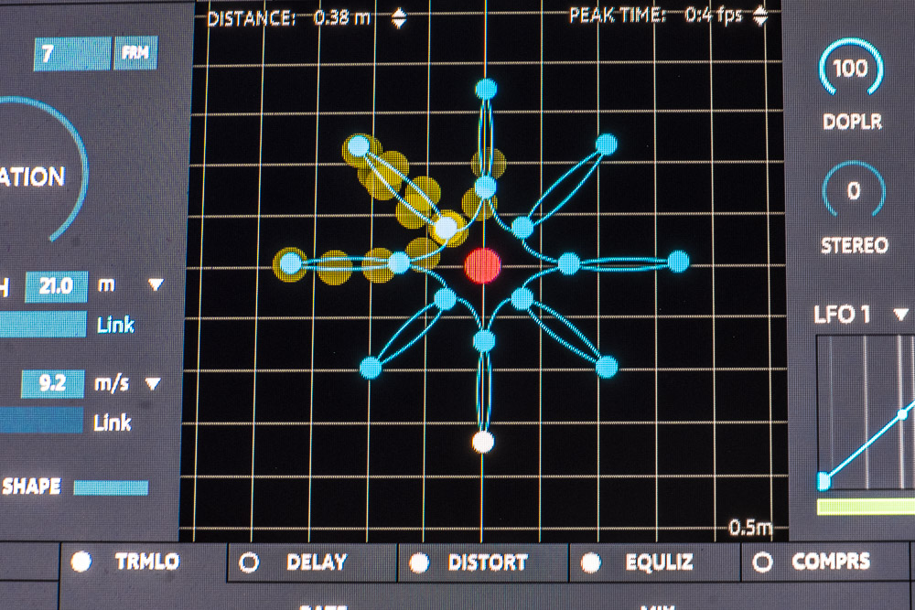Viewport: 915px width, 610px height.
Task: Select the inner node directly above red point
Action: point(486,187)
